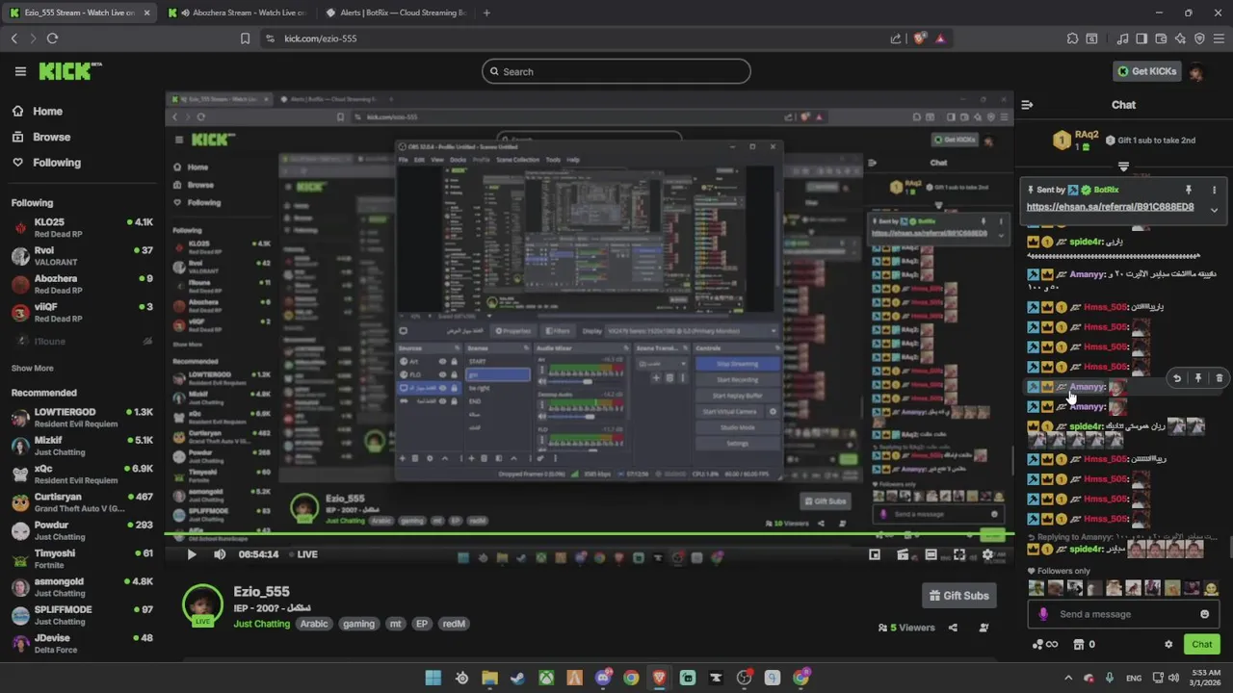Open Steam from the taskbar
1233x693 pixels.
(x=517, y=678)
